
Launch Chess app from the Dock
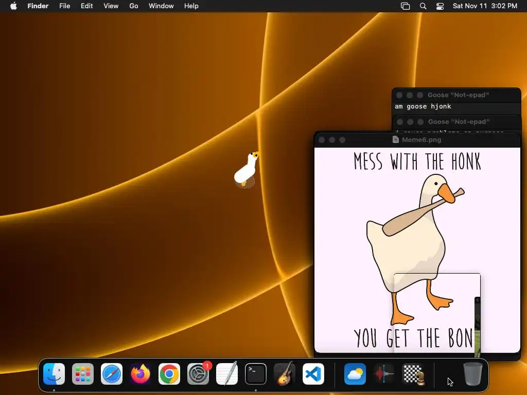coord(413,374)
